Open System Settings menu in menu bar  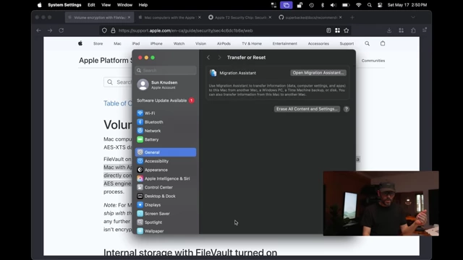click(64, 5)
